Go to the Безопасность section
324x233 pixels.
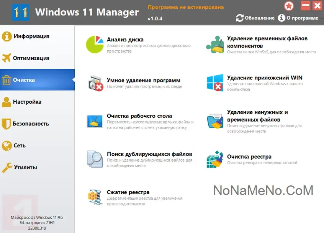click(31, 124)
